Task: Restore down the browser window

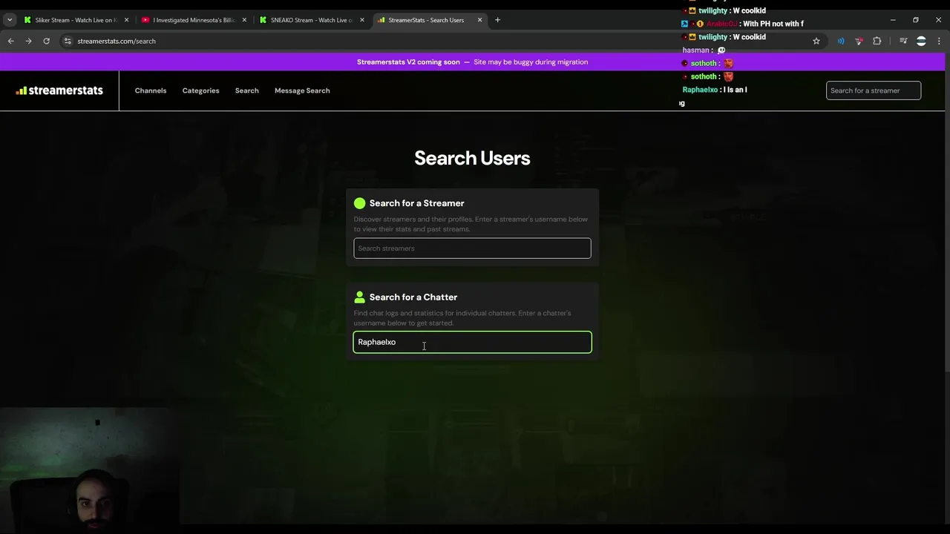Action: click(916, 20)
